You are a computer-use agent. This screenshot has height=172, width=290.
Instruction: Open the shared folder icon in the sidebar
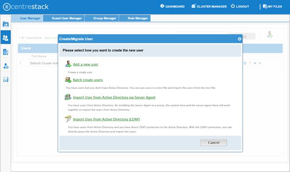6,24
